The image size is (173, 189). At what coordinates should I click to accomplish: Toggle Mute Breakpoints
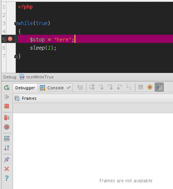coord(7,127)
